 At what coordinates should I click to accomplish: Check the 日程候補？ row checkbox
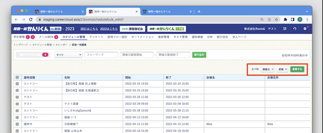17,124
